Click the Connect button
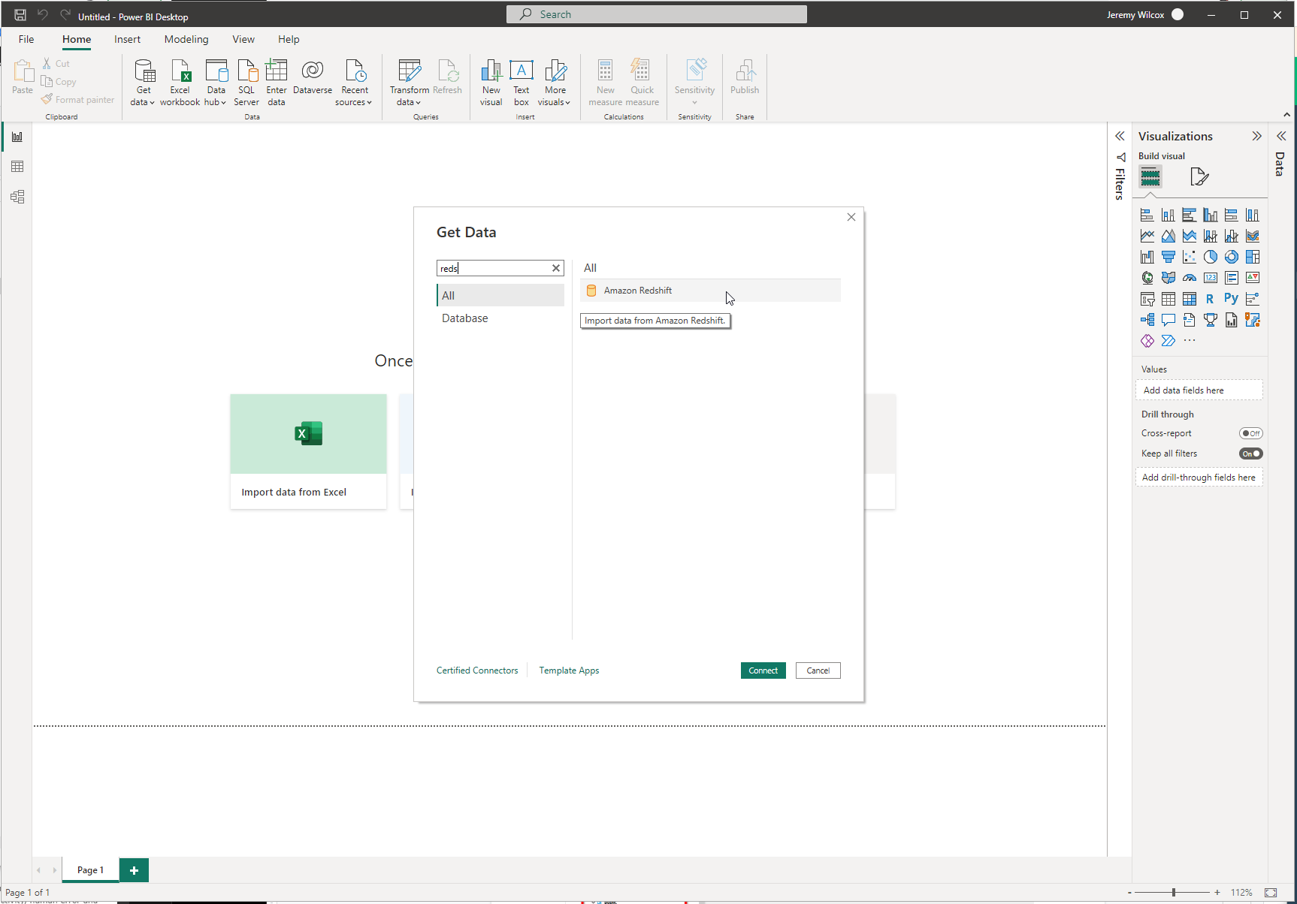The image size is (1297, 904). coord(763,670)
